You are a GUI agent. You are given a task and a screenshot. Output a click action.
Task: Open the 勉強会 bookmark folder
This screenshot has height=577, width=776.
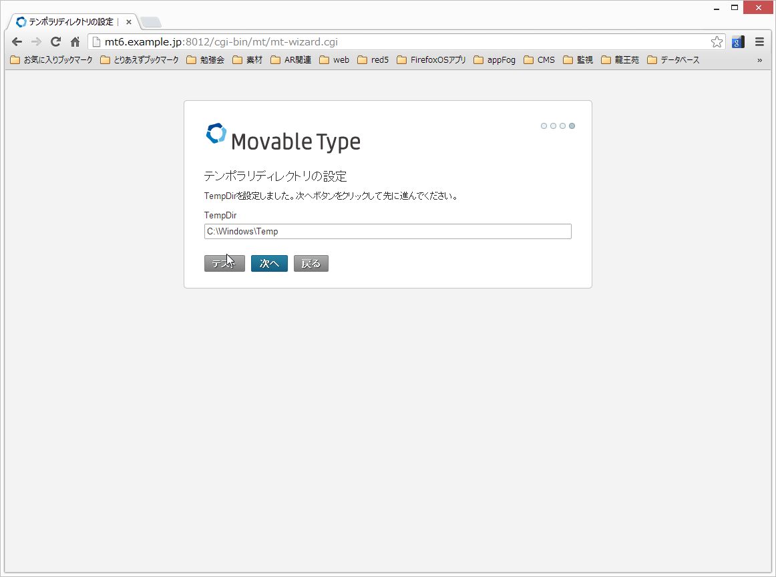pyautogui.click(x=206, y=60)
